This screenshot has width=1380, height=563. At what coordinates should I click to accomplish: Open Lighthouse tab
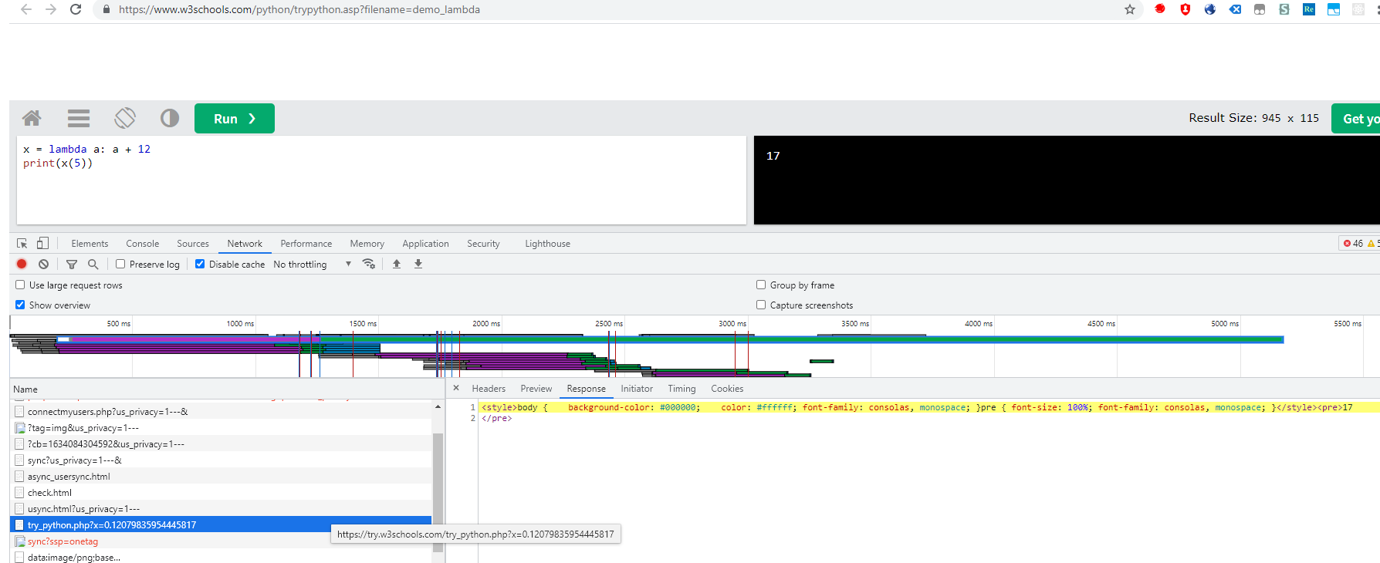(548, 243)
